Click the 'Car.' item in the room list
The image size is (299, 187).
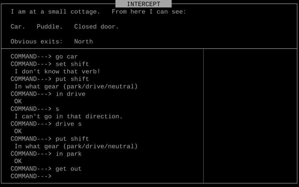(18, 27)
